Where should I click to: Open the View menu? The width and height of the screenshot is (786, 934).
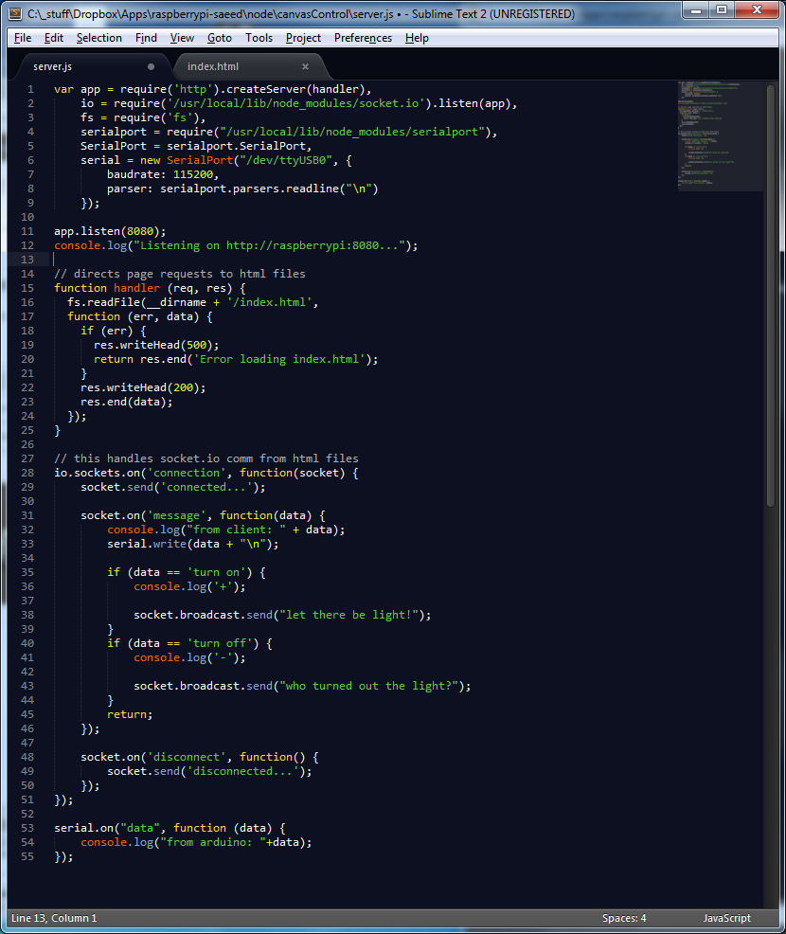[182, 38]
